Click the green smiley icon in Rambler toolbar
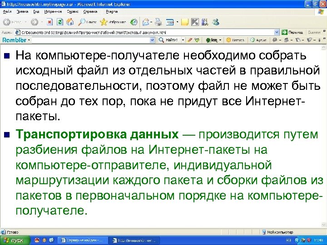327x245 pixels. pyautogui.click(x=197, y=40)
